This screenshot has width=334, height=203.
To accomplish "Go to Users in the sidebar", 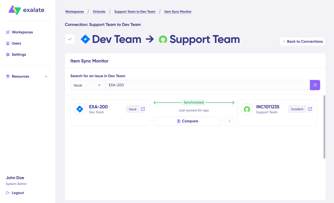I will pos(16,43).
